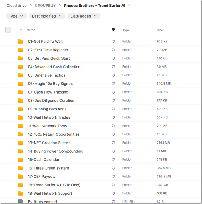Open the Type filter dropdown
202x204 pixels.
pos(16,16)
